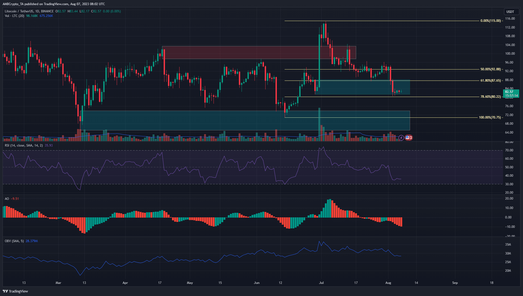523x296 pixels.
Task: Click the 64.00 price axis label
Action: [509, 133]
